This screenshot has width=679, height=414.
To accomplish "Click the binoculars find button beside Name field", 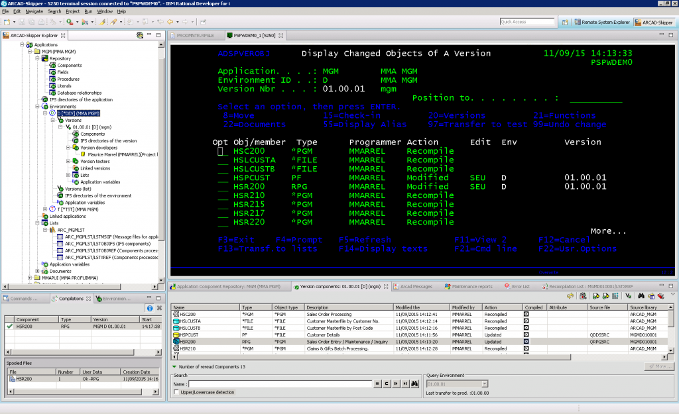I will [x=415, y=384].
